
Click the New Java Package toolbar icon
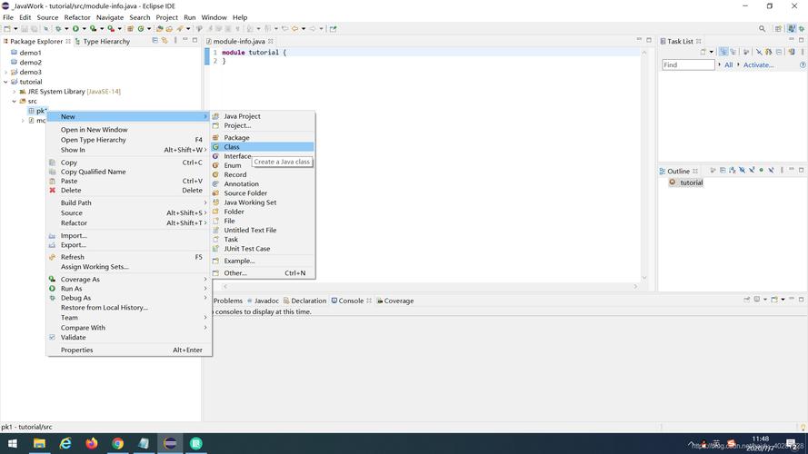pos(130,29)
